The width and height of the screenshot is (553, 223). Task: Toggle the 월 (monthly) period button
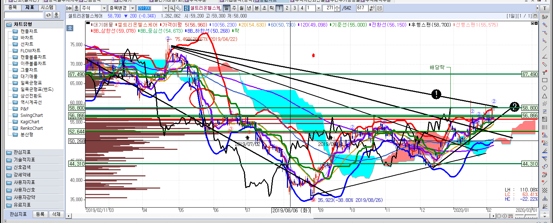(241, 8)
